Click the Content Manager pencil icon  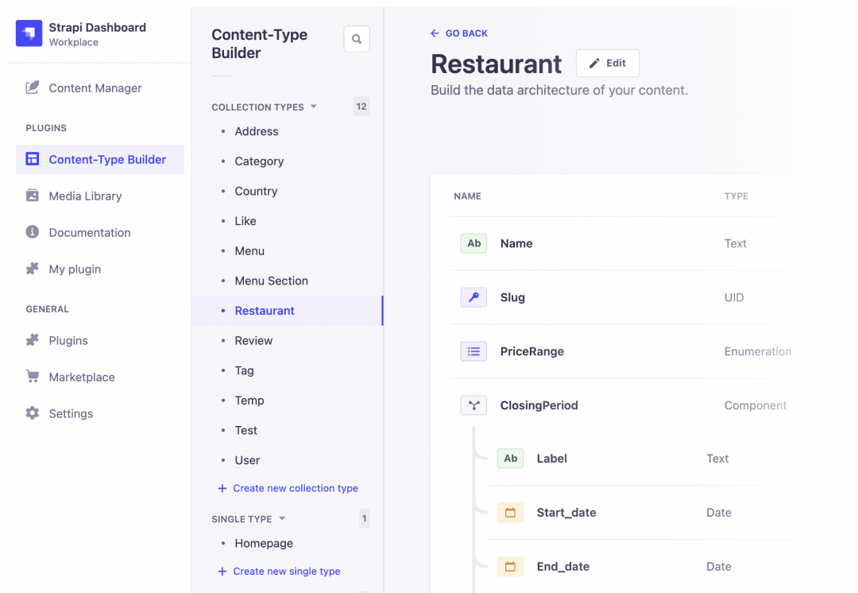click(33, 87)
